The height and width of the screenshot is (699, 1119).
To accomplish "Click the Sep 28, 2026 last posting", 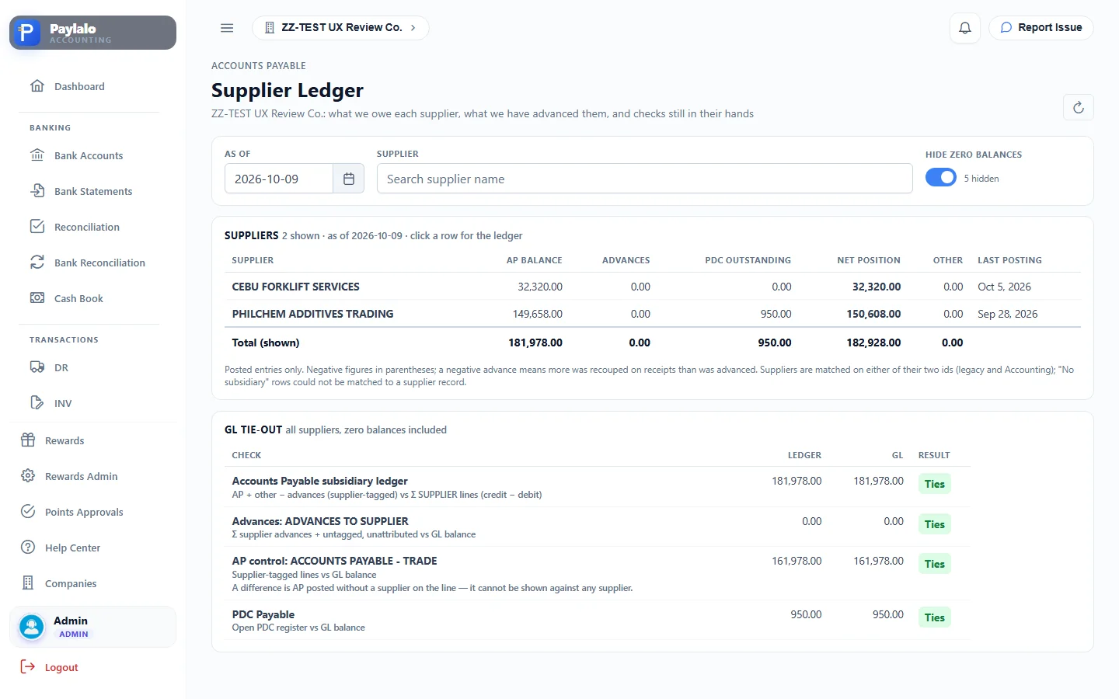I will click(x=1008, y=314).
